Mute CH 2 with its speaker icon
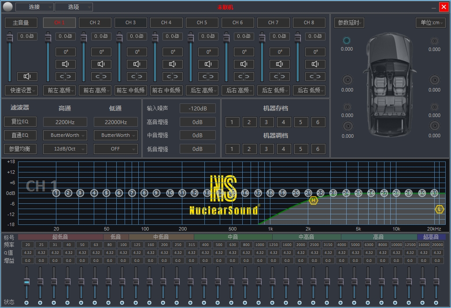 [101, 64]
